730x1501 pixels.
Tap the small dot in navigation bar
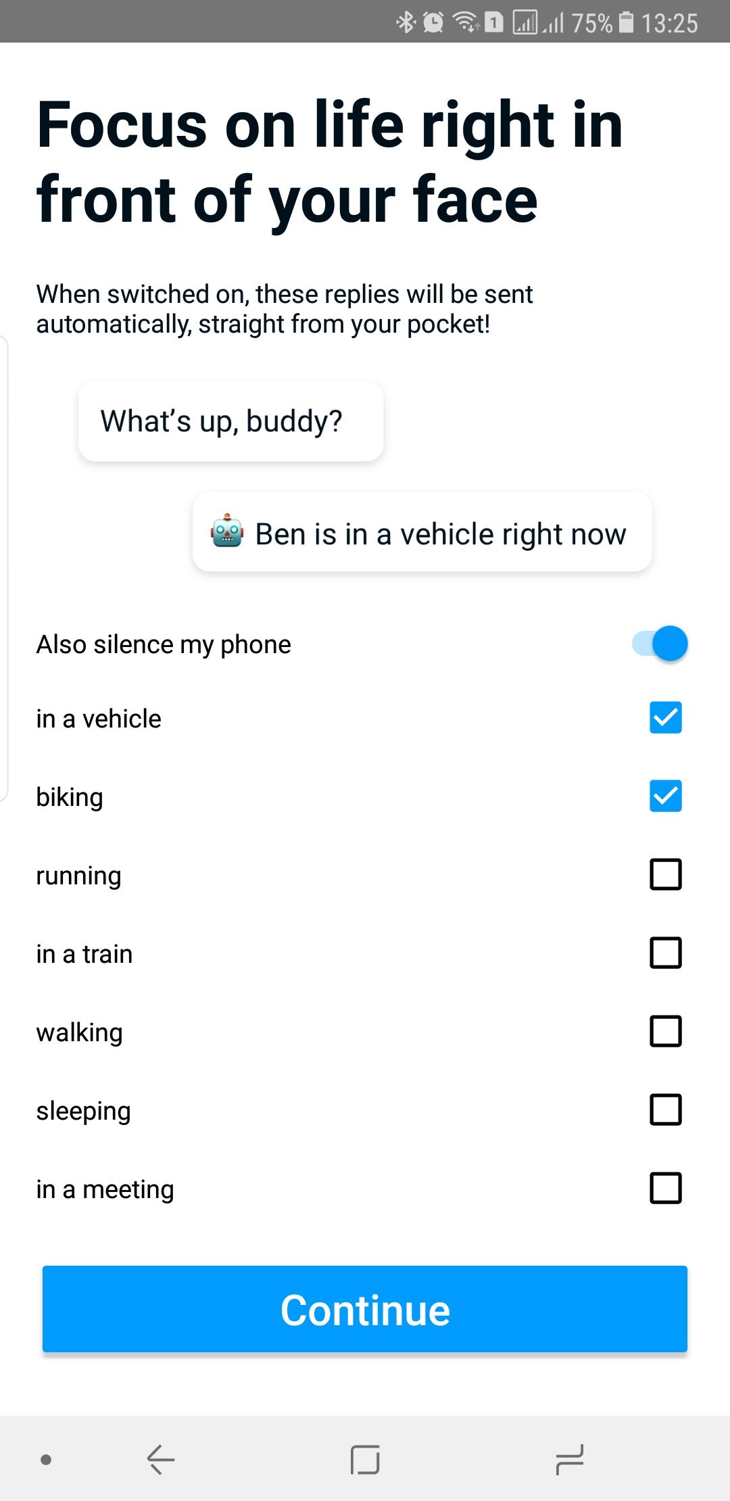(x=46, y=1460)
